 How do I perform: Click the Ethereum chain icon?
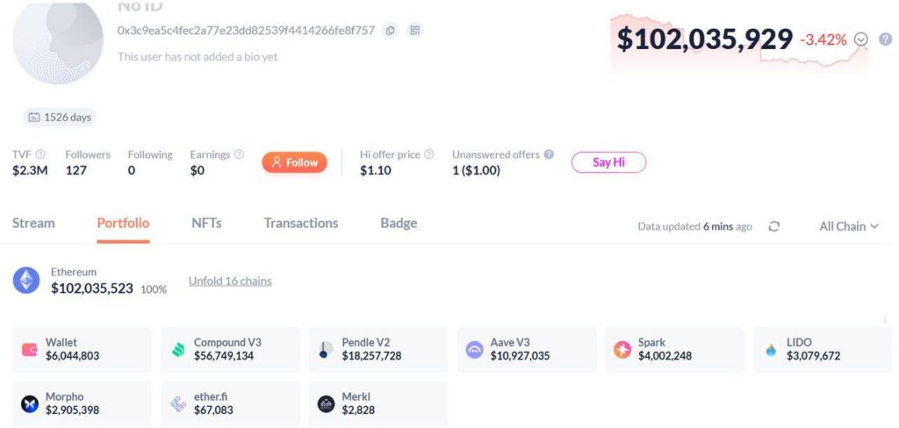(x=26, y=281)
